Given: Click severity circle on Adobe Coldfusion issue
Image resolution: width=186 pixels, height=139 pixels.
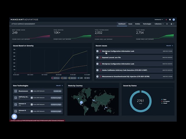Looking at the screenshot, I should tap(101, 70).
